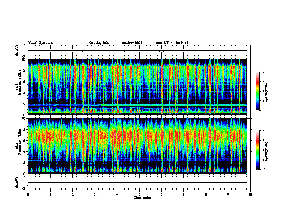The width and height of the screenshot is (282, 218).
Task: Click the ch.1 spectrogram panel
Action: (x=137, y=87)
